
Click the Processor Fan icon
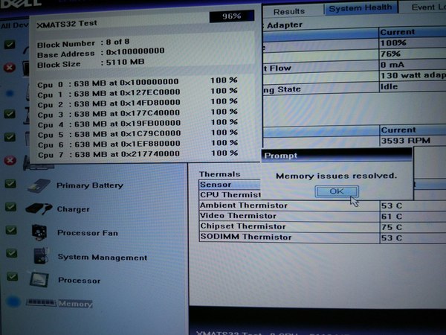[x=39, y=232]
